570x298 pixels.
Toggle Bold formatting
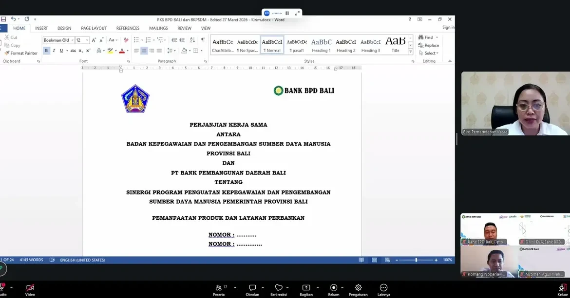pos(46,51)
